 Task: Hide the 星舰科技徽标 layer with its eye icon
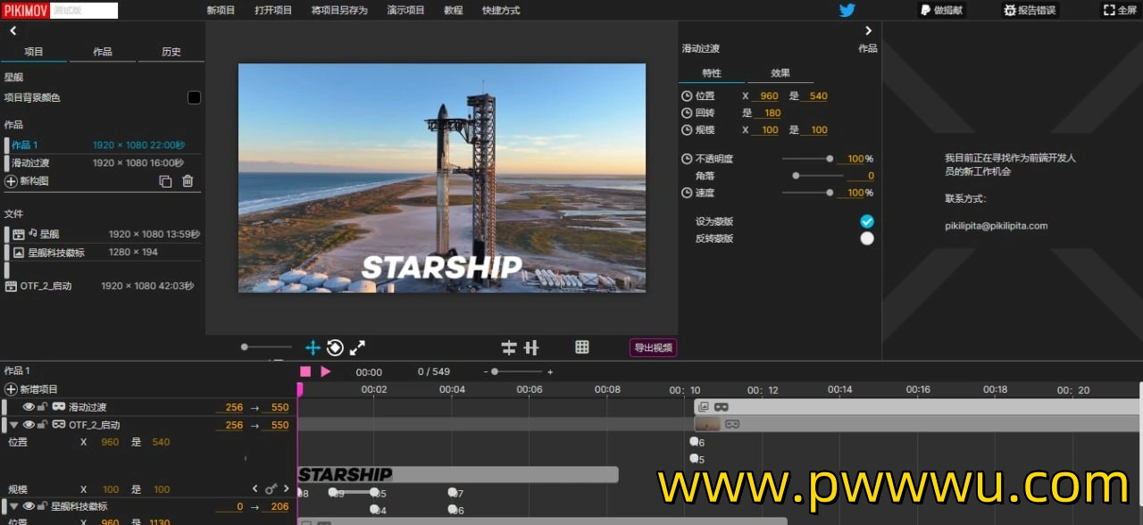29,506
